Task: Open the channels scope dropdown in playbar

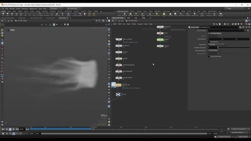Action: [240, 129]
